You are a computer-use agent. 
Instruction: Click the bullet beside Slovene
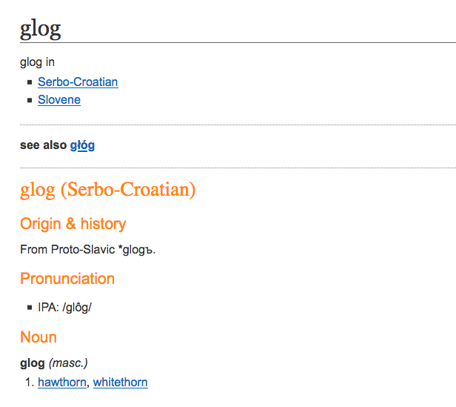pos(30,100)
